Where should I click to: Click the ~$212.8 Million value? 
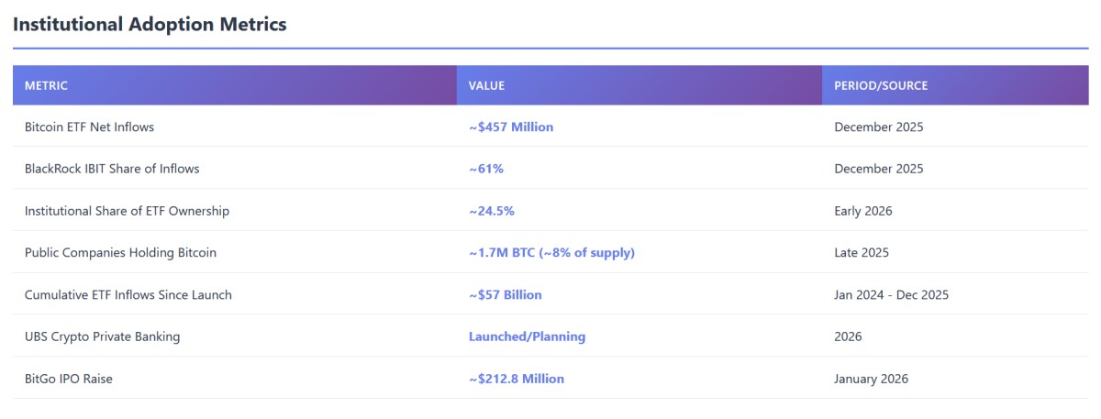tap(517, 379)
